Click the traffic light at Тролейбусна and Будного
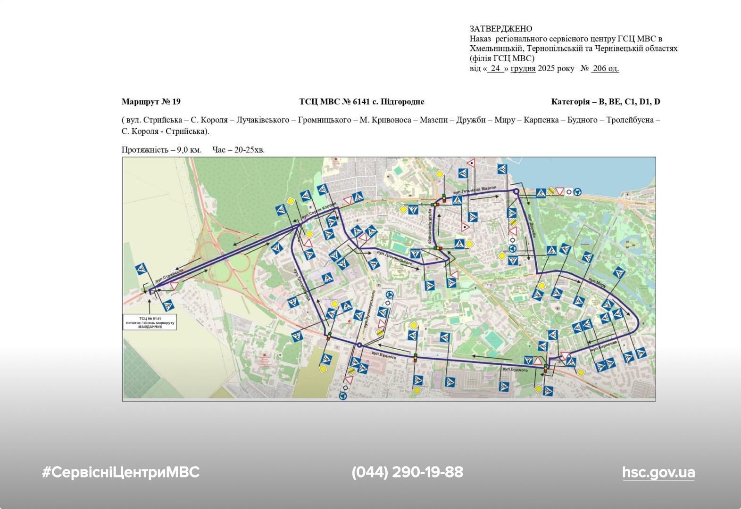741x509 pixels. 329,336
